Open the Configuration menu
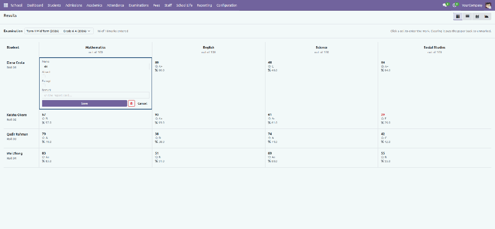 [227, 5]
